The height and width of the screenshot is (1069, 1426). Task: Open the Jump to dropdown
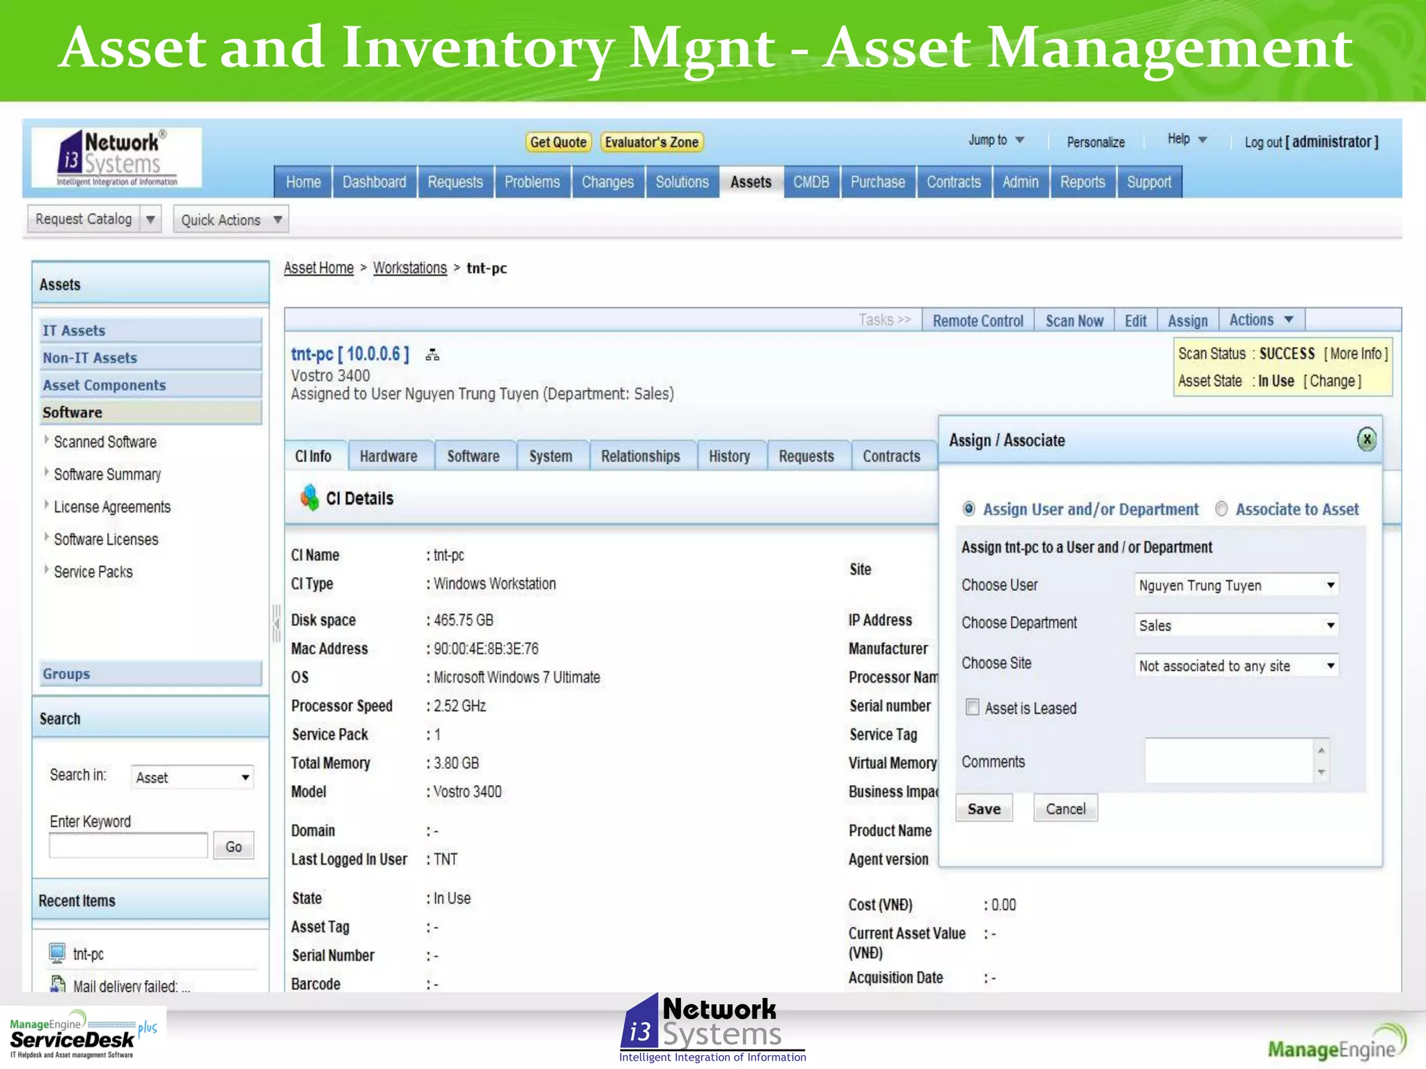point(996,140)
